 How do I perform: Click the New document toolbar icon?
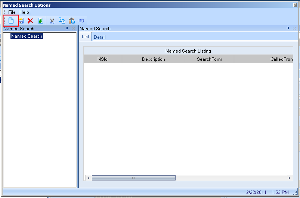point(11,21)
